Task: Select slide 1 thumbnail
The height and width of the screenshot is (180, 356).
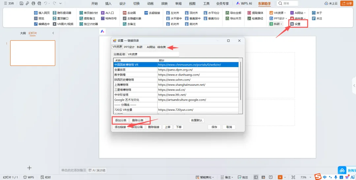Action: tap(33, 53)
